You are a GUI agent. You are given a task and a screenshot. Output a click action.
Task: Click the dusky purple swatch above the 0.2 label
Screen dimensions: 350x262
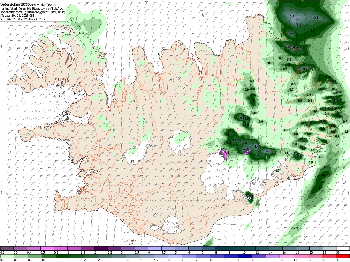[x=7, y=248]
